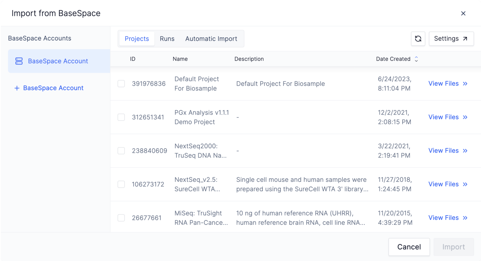Click the Single cell mouse and human description

302,184
